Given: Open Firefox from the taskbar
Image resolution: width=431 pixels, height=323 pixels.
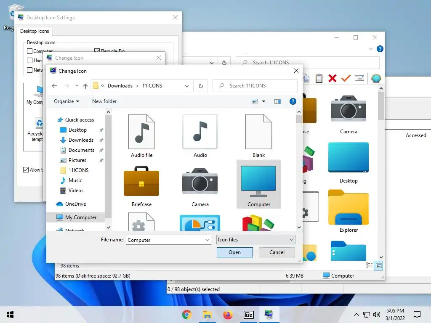Looking at the screenshot, I should [228, 315].
